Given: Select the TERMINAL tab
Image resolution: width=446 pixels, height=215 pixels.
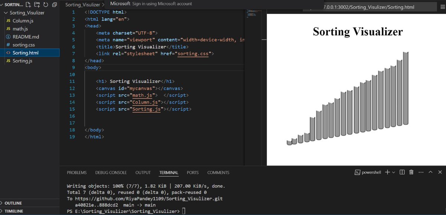Looking at the screenshot, I should [169, 172].
